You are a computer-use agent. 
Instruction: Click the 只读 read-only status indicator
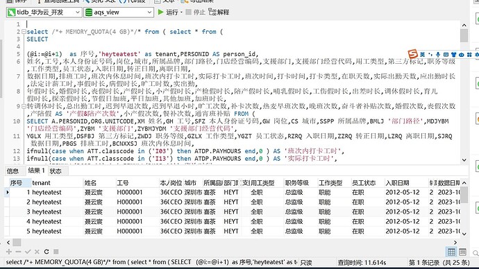pyautogui.click(x=306, y=262)
